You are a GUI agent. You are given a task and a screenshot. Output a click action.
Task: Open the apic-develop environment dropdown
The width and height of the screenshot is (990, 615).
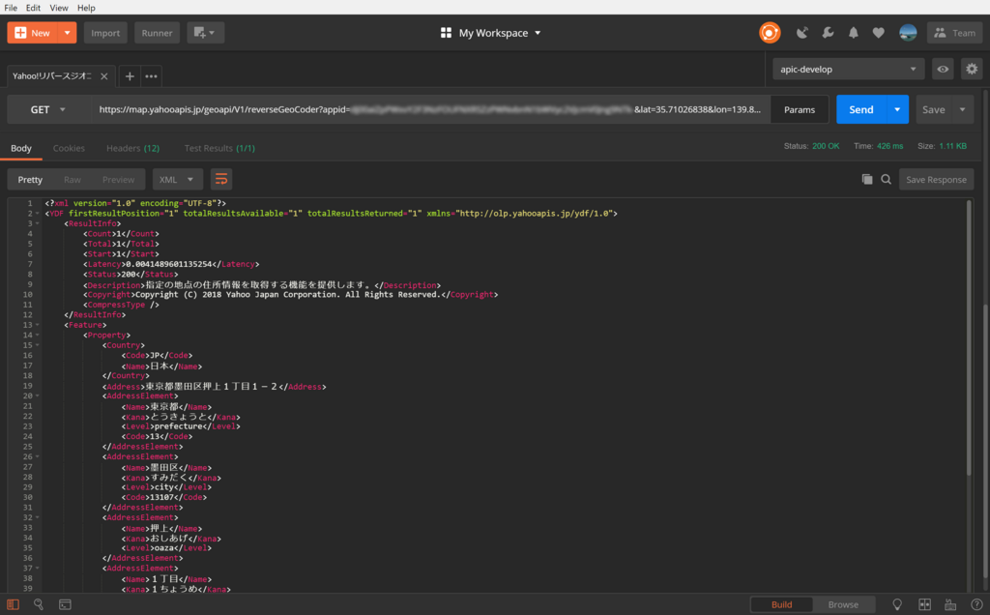click(849, 70)
